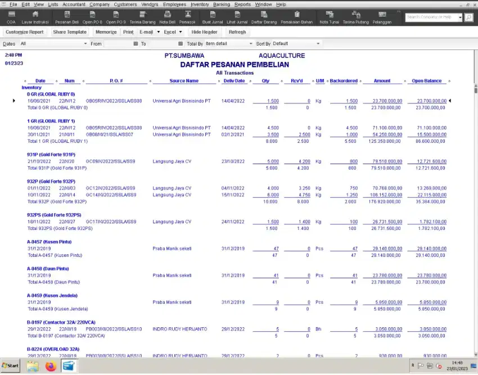Viewport: 478px width, 375px height.
Task: Click the Search Company or Help field
Action: point(431,17)
